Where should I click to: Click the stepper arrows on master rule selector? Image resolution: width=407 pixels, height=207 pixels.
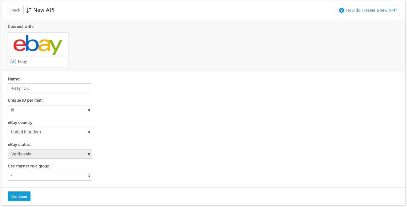pos(89,175)
